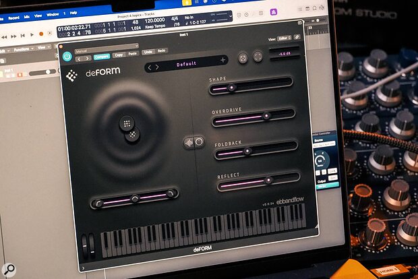Switch to circle mode on center toggle
The height and width of the screenshot is (279, 418).
tap(199, 142)
